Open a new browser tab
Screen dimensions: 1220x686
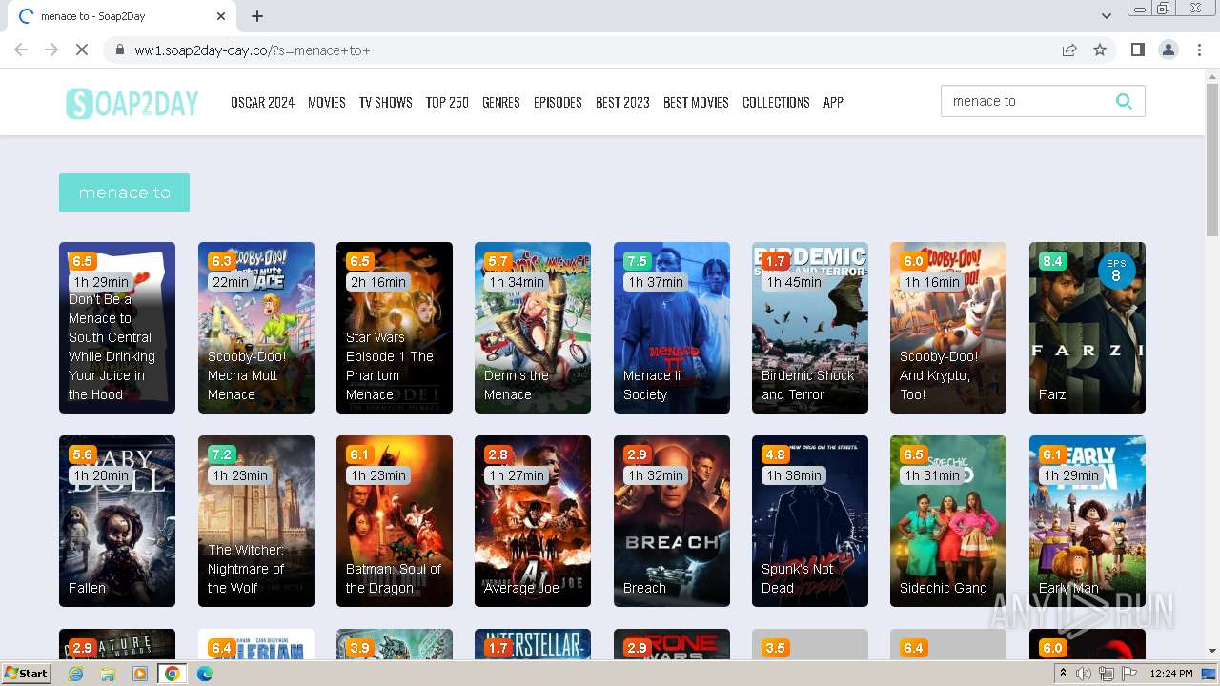tap(257, 16)
